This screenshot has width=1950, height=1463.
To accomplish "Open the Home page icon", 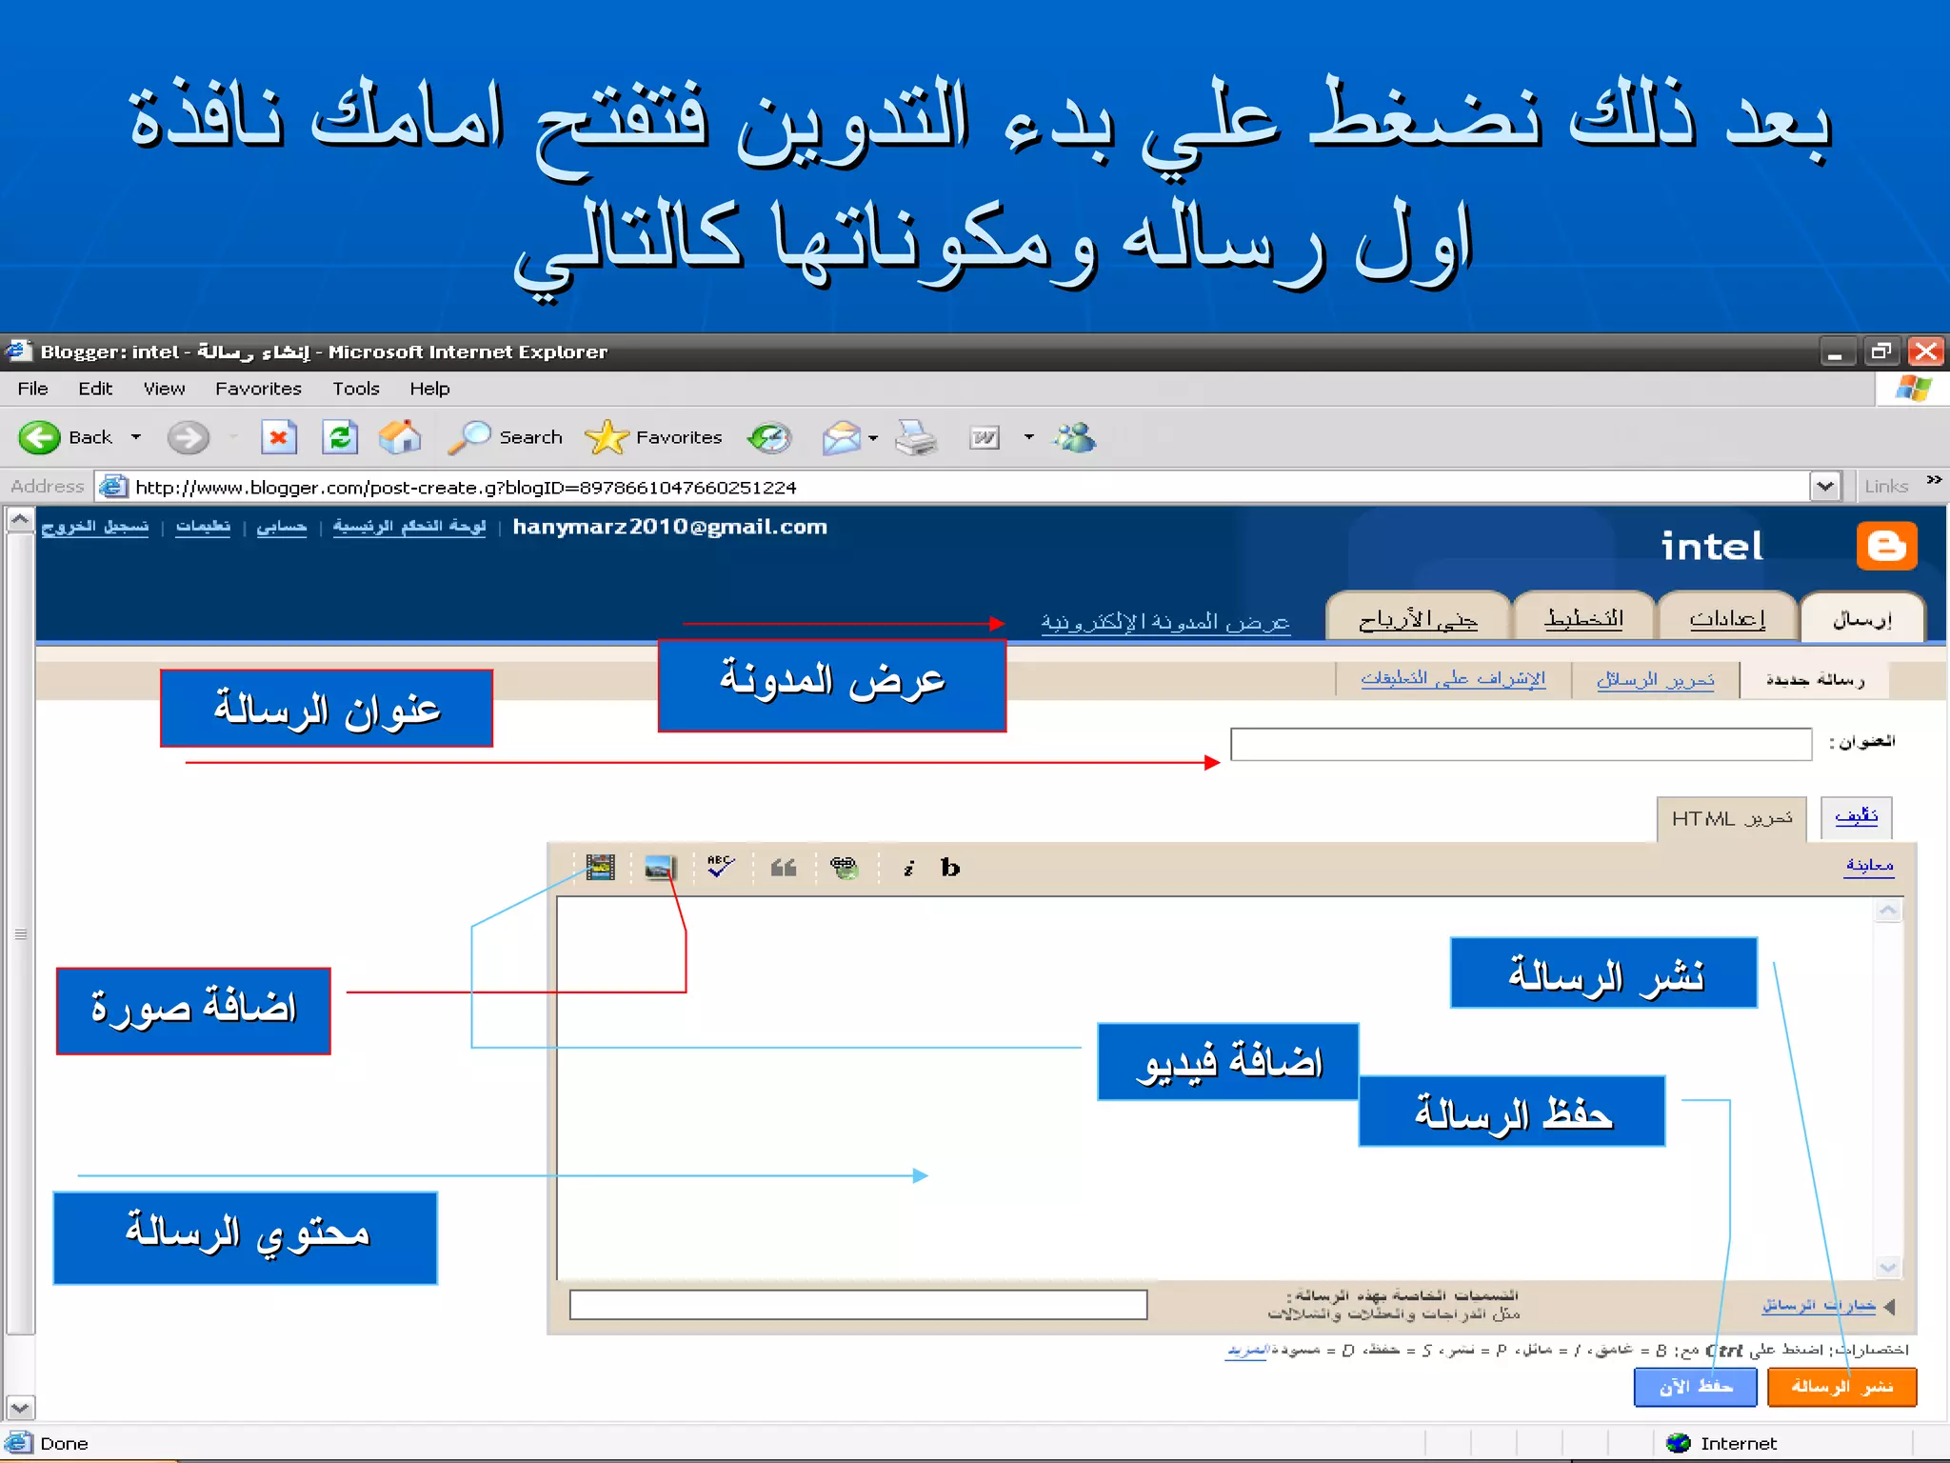I will pyautogui.click(x=400, y=437).
